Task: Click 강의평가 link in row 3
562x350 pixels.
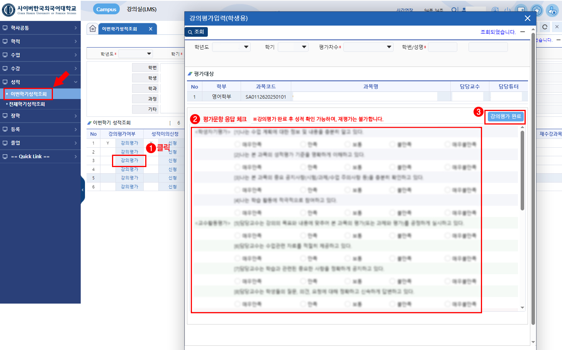Action: coord(129,160)
